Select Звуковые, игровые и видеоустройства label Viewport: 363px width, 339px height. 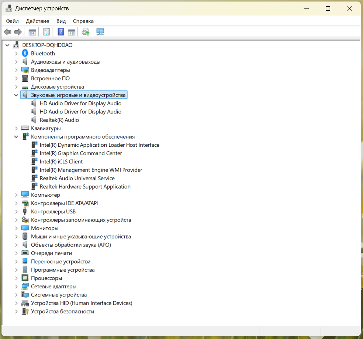tap(78, 95)
